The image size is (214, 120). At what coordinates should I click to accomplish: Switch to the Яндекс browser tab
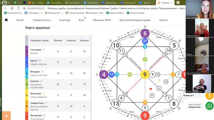36,3
